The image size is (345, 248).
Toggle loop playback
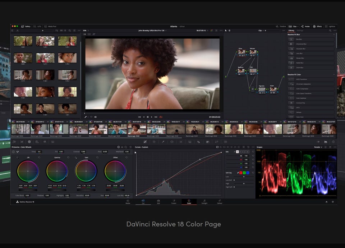point(161,117)
